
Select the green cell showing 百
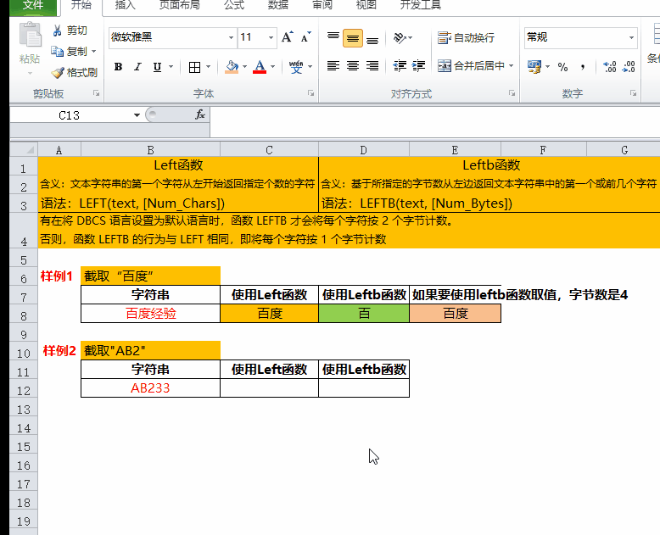[x=364, y=314]
